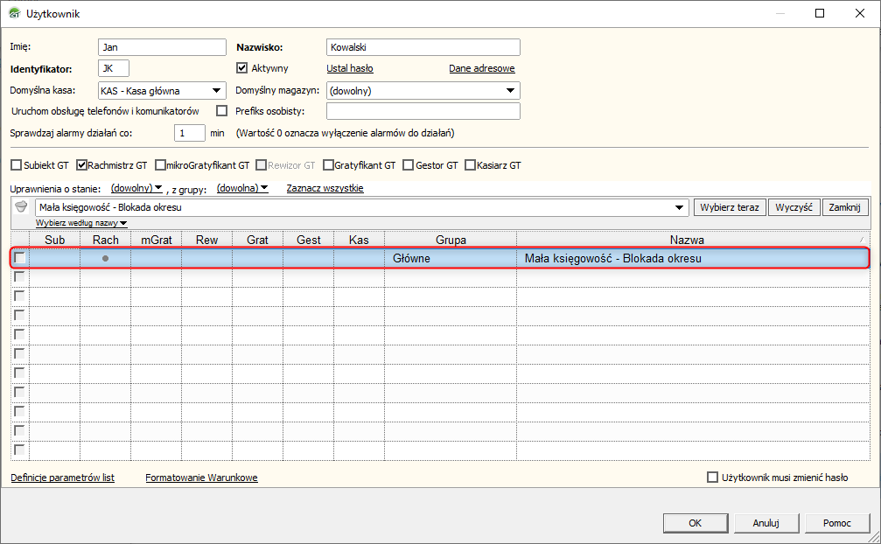Open Formatowanie Warunkowe link
This screenshot has height=544, width=881.
(201, 478)
